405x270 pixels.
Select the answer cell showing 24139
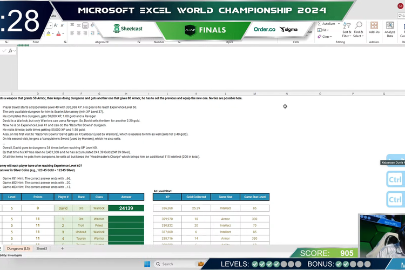[x=126, y=208]
